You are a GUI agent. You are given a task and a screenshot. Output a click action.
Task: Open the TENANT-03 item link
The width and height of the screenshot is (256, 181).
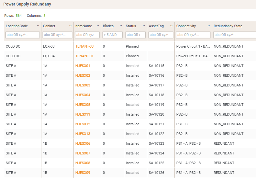pos(84,46)
